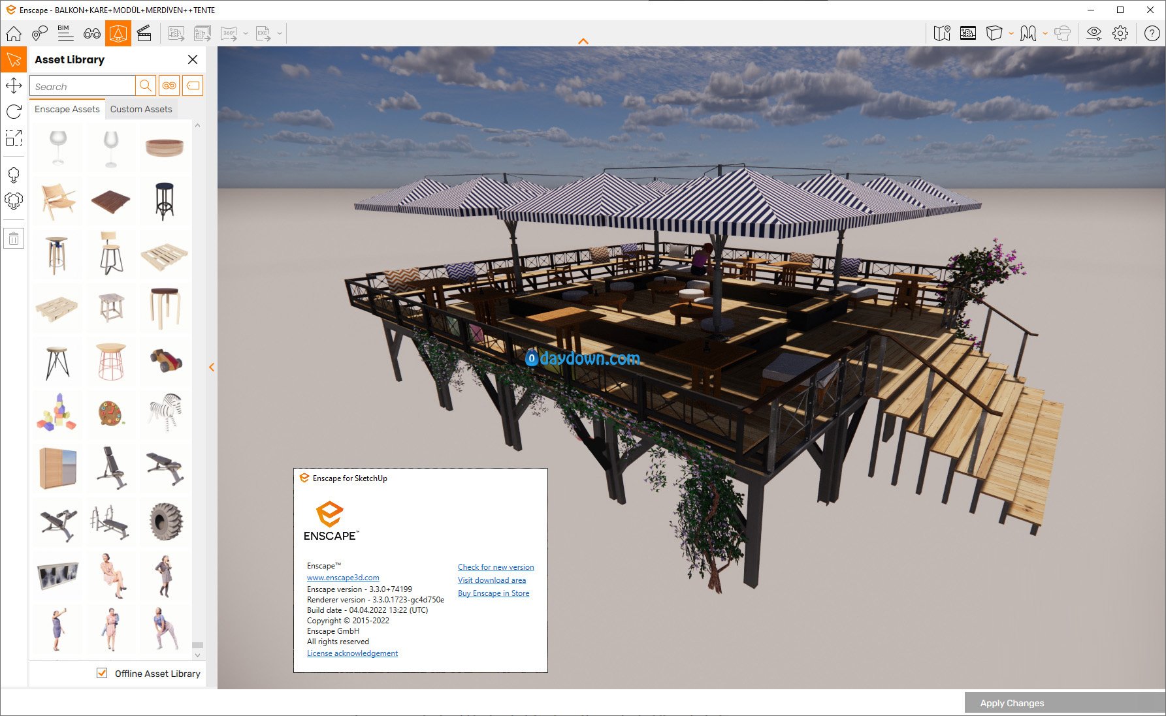Viewport: 1166px width, 716px height.
Task: Select the zebra toy asset
Action: (165, 413)
